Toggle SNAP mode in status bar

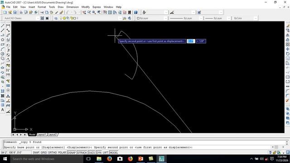[36, 153]
